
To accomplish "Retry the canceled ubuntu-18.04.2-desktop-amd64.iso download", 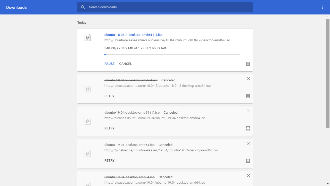I will coord(109,96).
